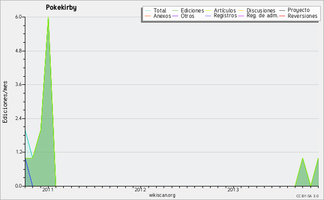The width and height of the screenshot is (324, 200).
Task: Click the purple Otros legend line swatch
Action: 175,16
